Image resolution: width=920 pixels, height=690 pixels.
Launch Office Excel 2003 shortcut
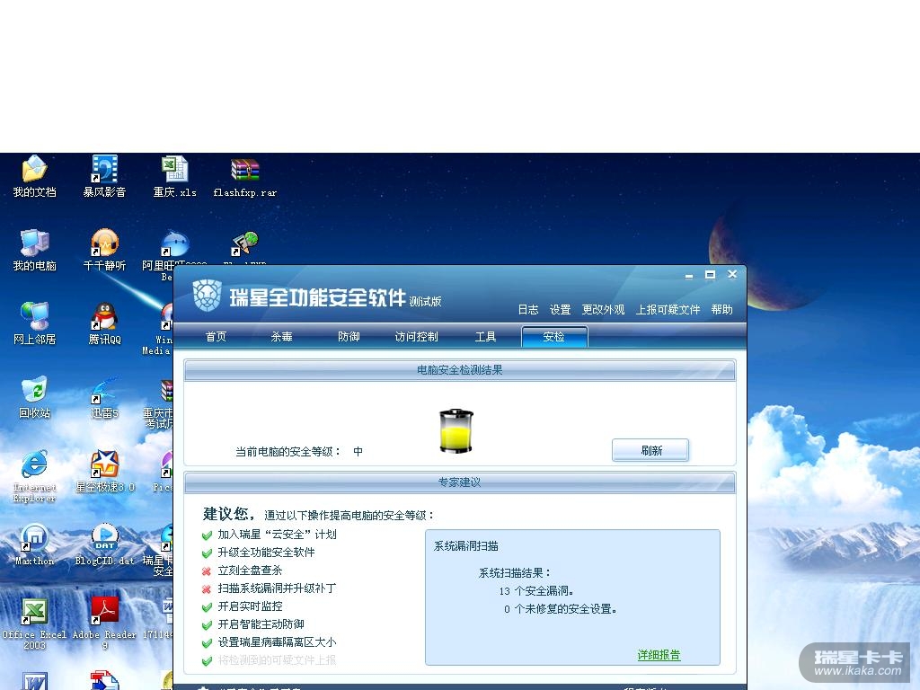tap(35, 624)
